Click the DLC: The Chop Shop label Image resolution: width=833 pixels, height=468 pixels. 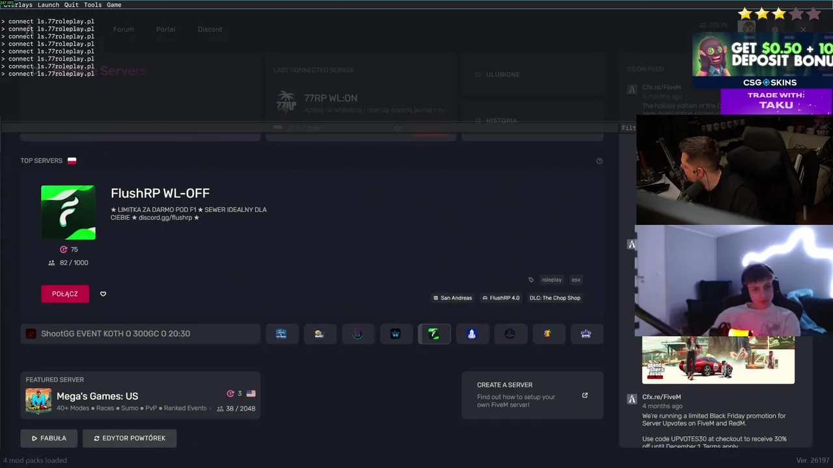coord(555,298)
